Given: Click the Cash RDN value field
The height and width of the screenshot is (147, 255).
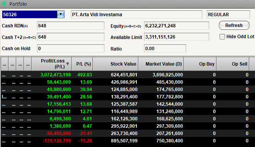Looking at the screenshot, I should coord(70,26).
